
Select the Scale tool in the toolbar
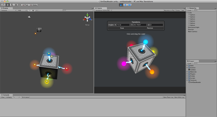[x=16, y=5]
